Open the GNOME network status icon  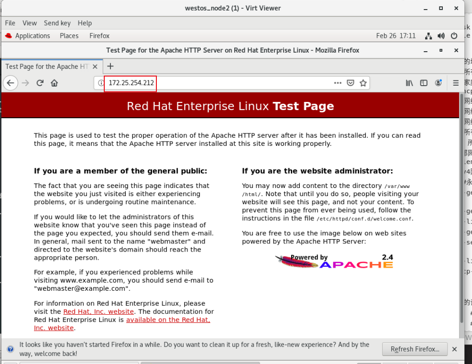coord(428,36)
